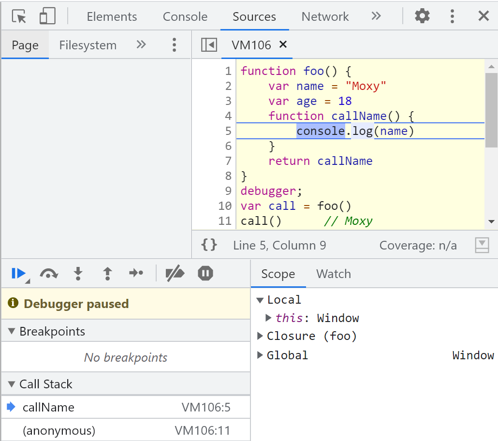Click the inspect element picker icon
The image size is (498, 441).
point(19,16)
